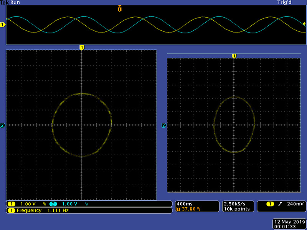
Task: Click the Trig'd trigger status indicator
Action: click(285, 2)
